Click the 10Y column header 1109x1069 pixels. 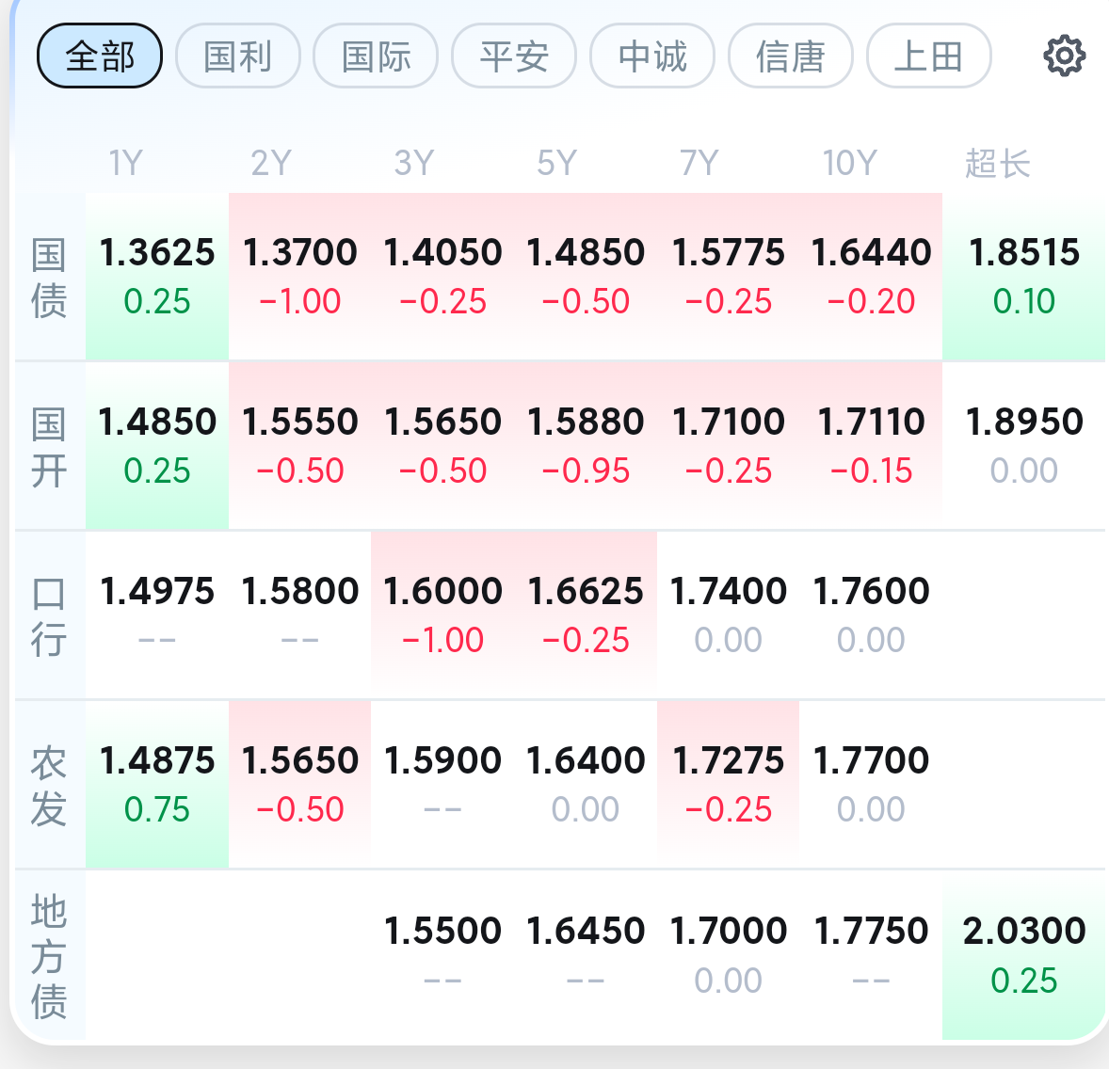[849, 164]
